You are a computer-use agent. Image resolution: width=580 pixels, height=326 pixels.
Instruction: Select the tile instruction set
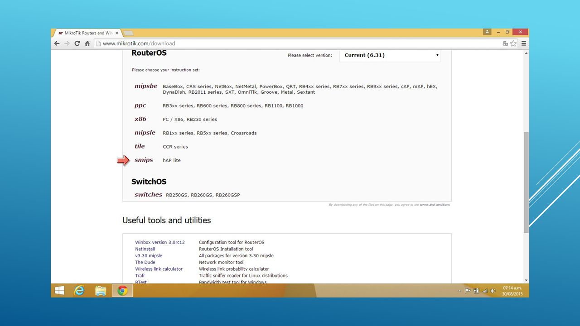click(140, 146)
